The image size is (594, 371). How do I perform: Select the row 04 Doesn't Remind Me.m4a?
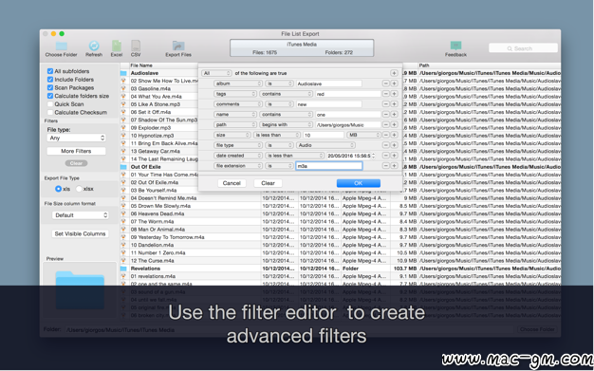point(341,198)
